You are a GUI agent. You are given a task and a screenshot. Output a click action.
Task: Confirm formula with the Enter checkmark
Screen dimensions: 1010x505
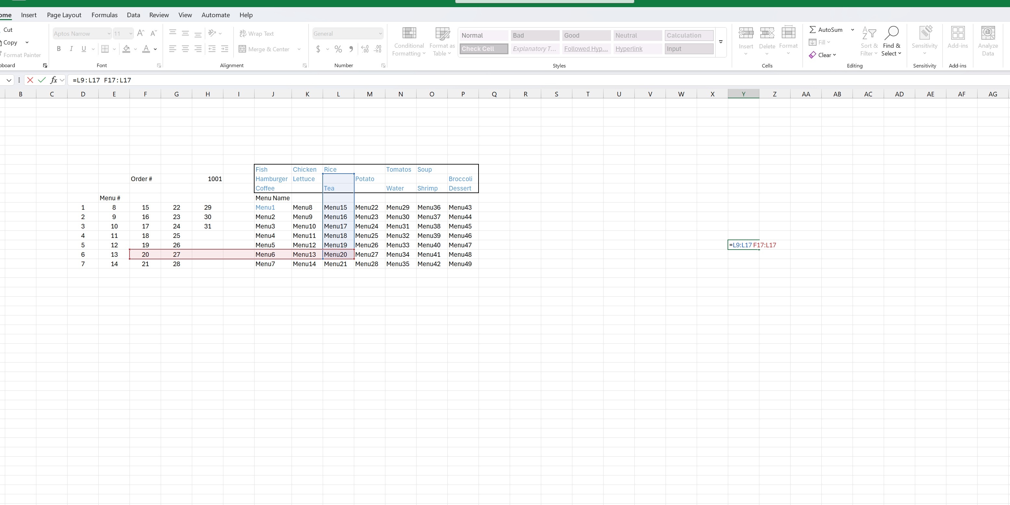coord(42,80)
